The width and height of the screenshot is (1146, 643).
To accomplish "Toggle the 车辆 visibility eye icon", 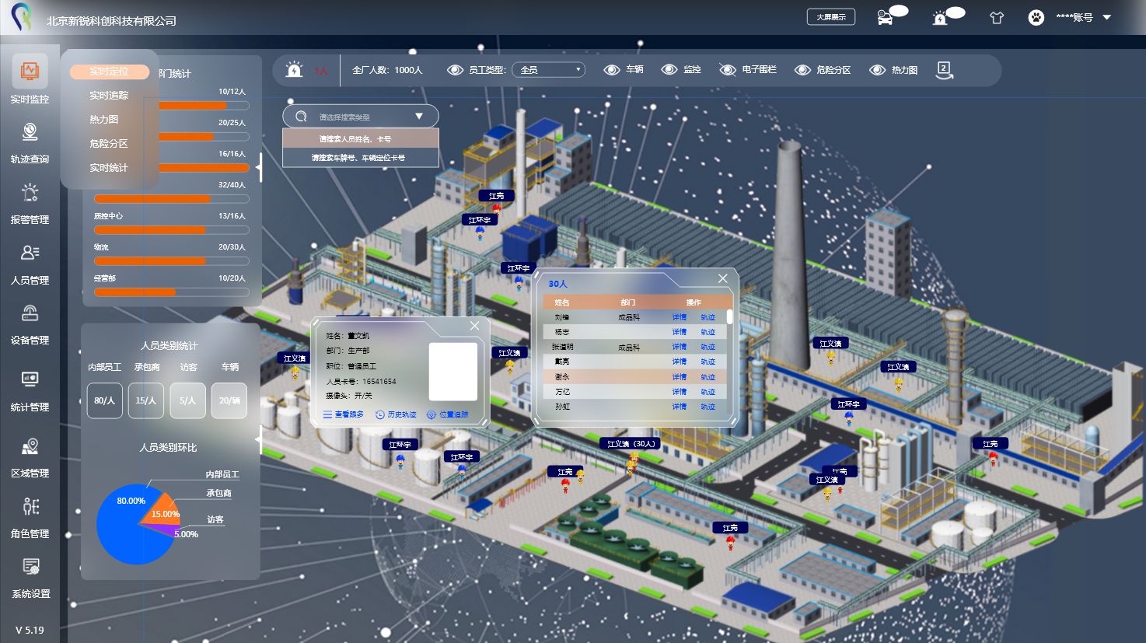I will [612, 70].
